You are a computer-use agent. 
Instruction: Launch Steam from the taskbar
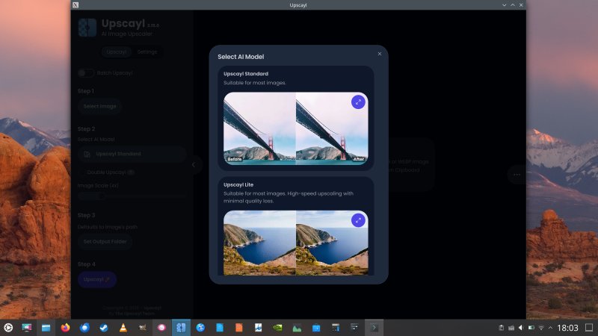coord(104,328)
